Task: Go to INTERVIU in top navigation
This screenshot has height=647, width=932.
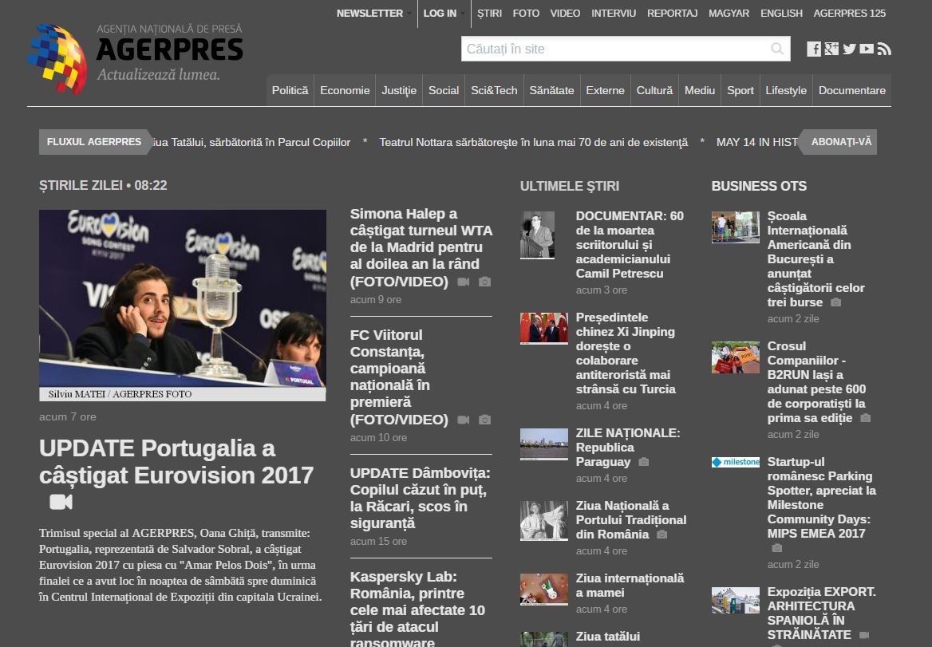Action: point(614,13)
